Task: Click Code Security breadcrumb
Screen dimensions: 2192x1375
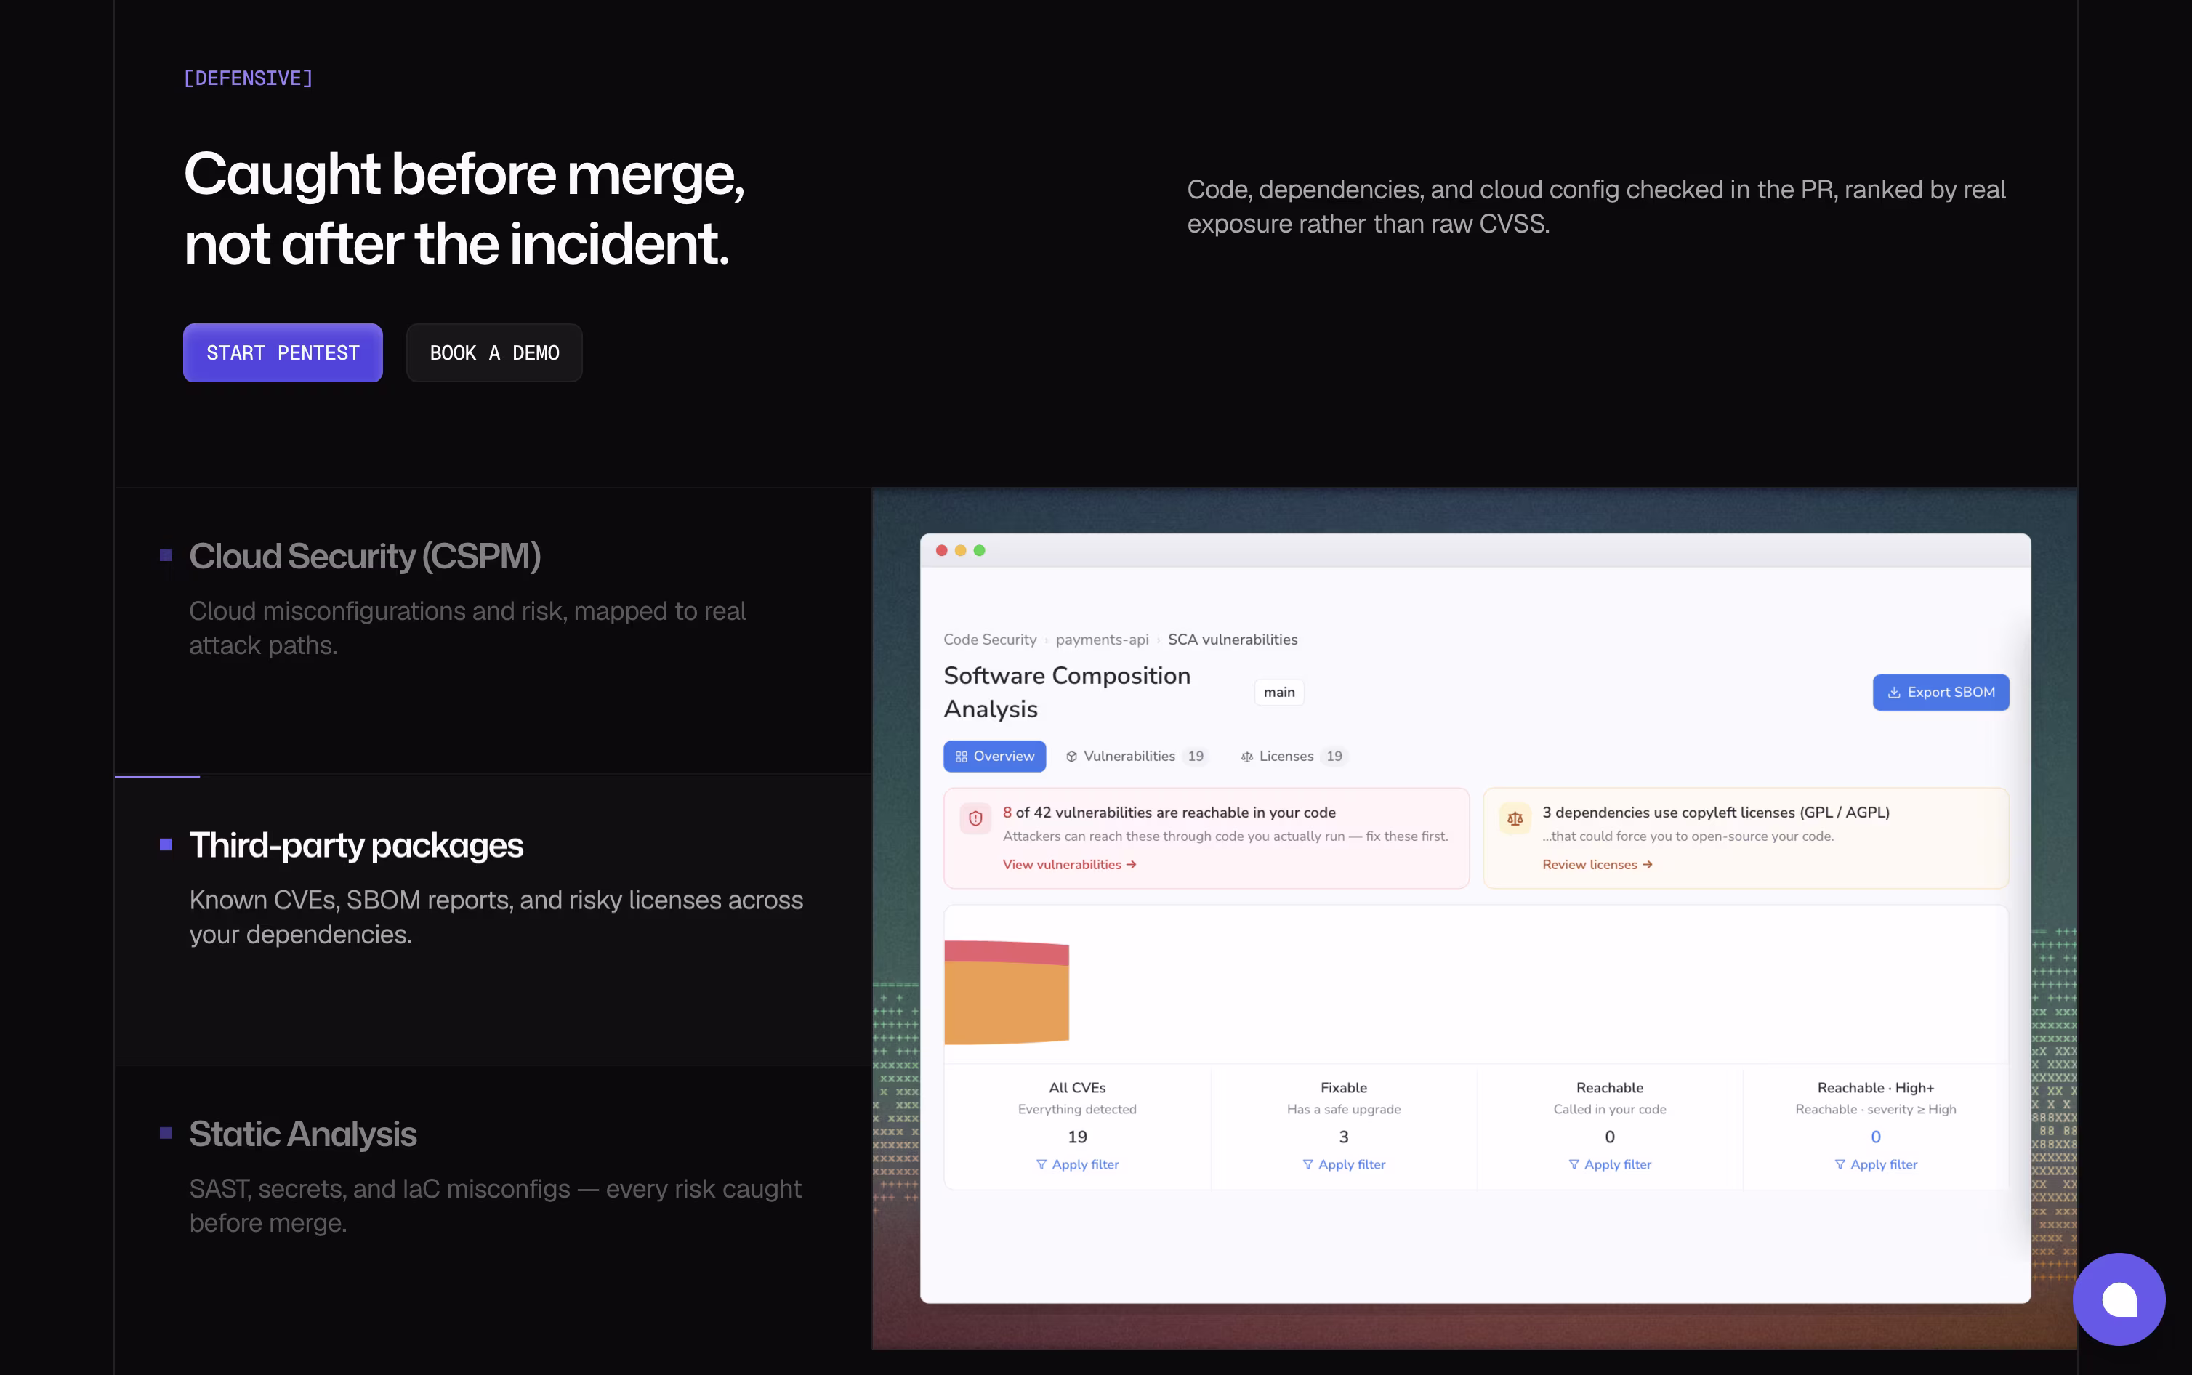Action: tap(990, 640)
